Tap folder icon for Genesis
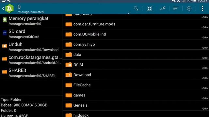 (x=69, y=105)
